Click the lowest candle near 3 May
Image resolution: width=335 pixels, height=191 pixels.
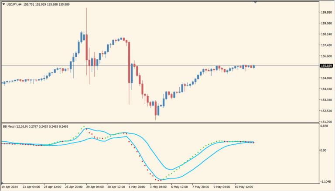point(156,109)
